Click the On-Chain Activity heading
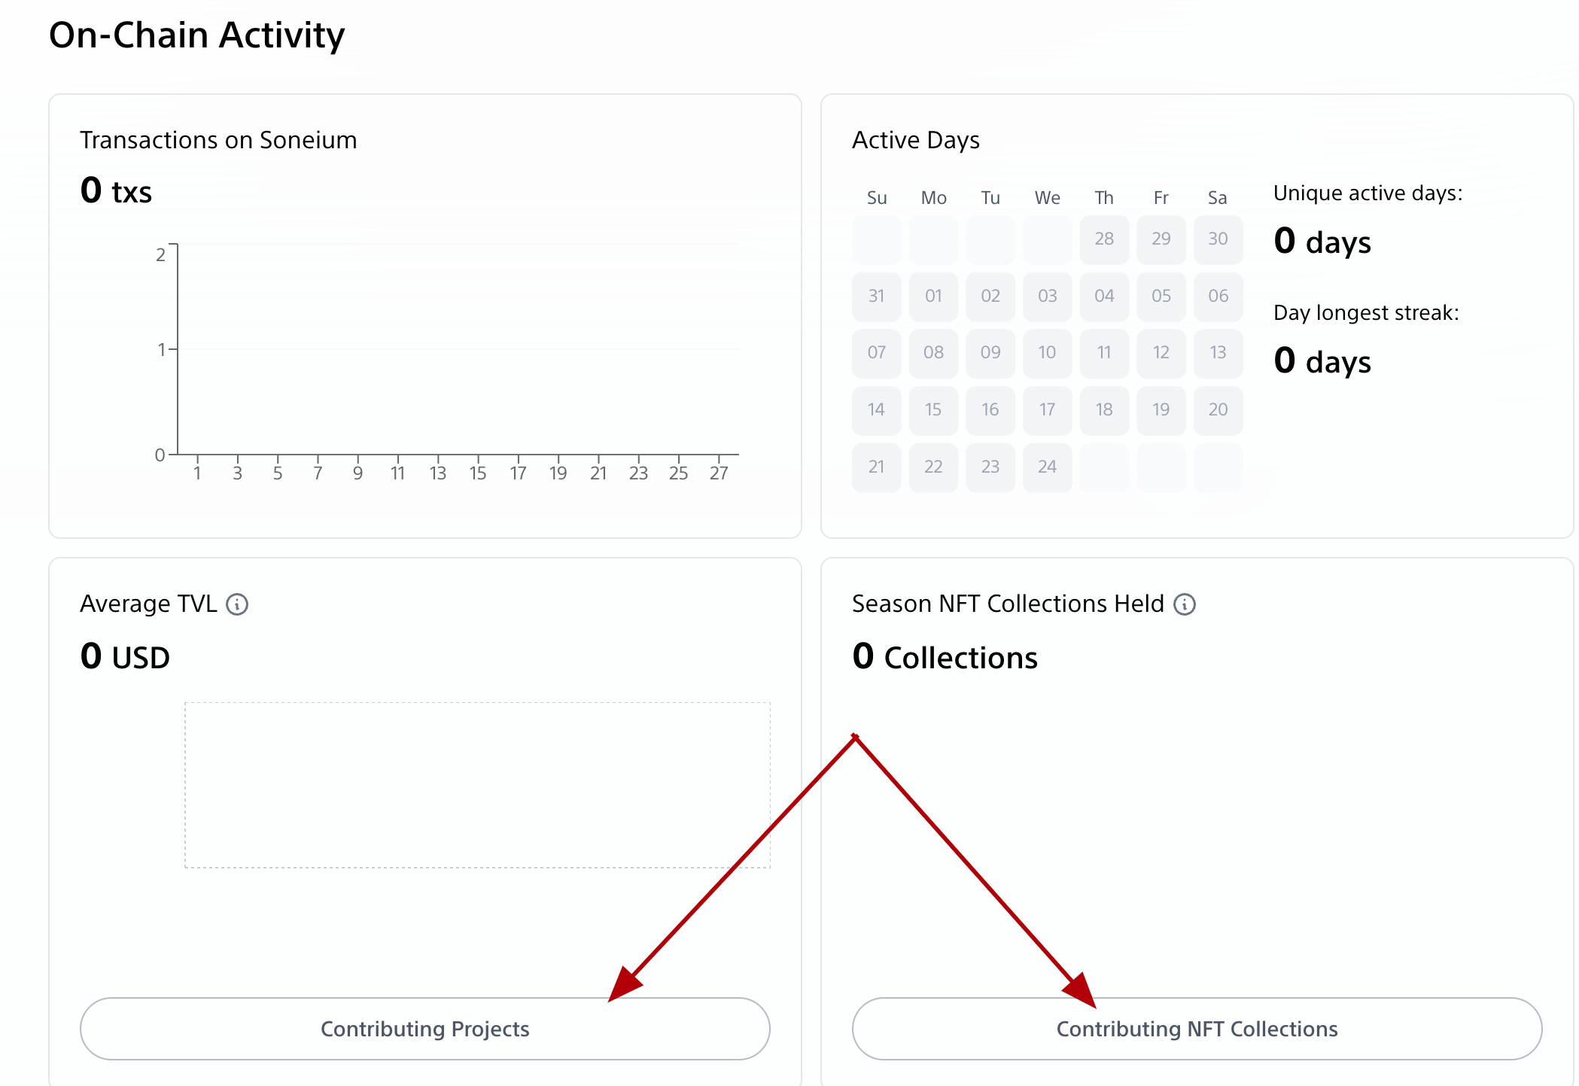Image resolution: width=1579 pixels, height=1086 pixels. 196,35
